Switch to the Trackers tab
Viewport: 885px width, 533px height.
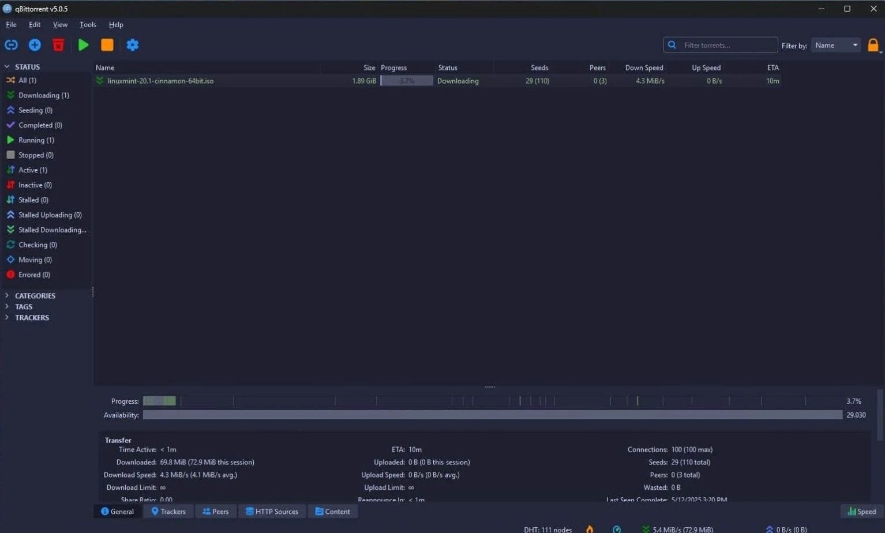coord(168,512)
